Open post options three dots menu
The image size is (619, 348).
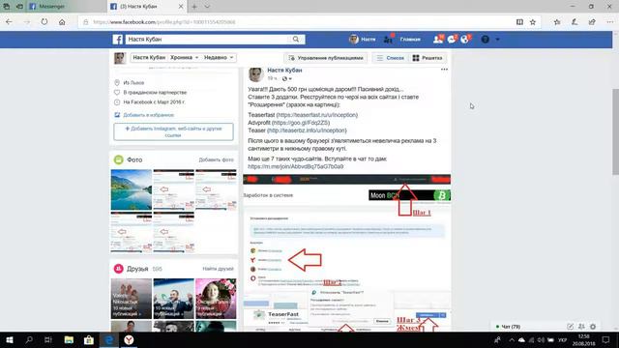tap(444, 70)
